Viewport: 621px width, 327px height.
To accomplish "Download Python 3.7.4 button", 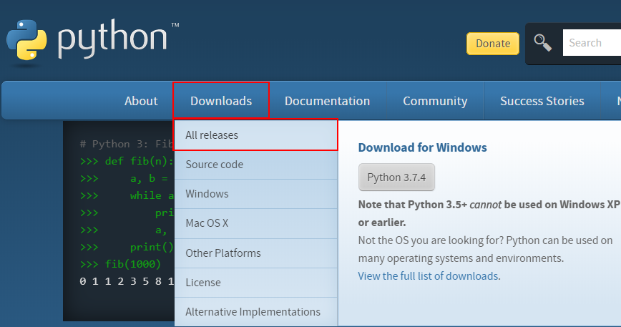I will coord(396,177).
